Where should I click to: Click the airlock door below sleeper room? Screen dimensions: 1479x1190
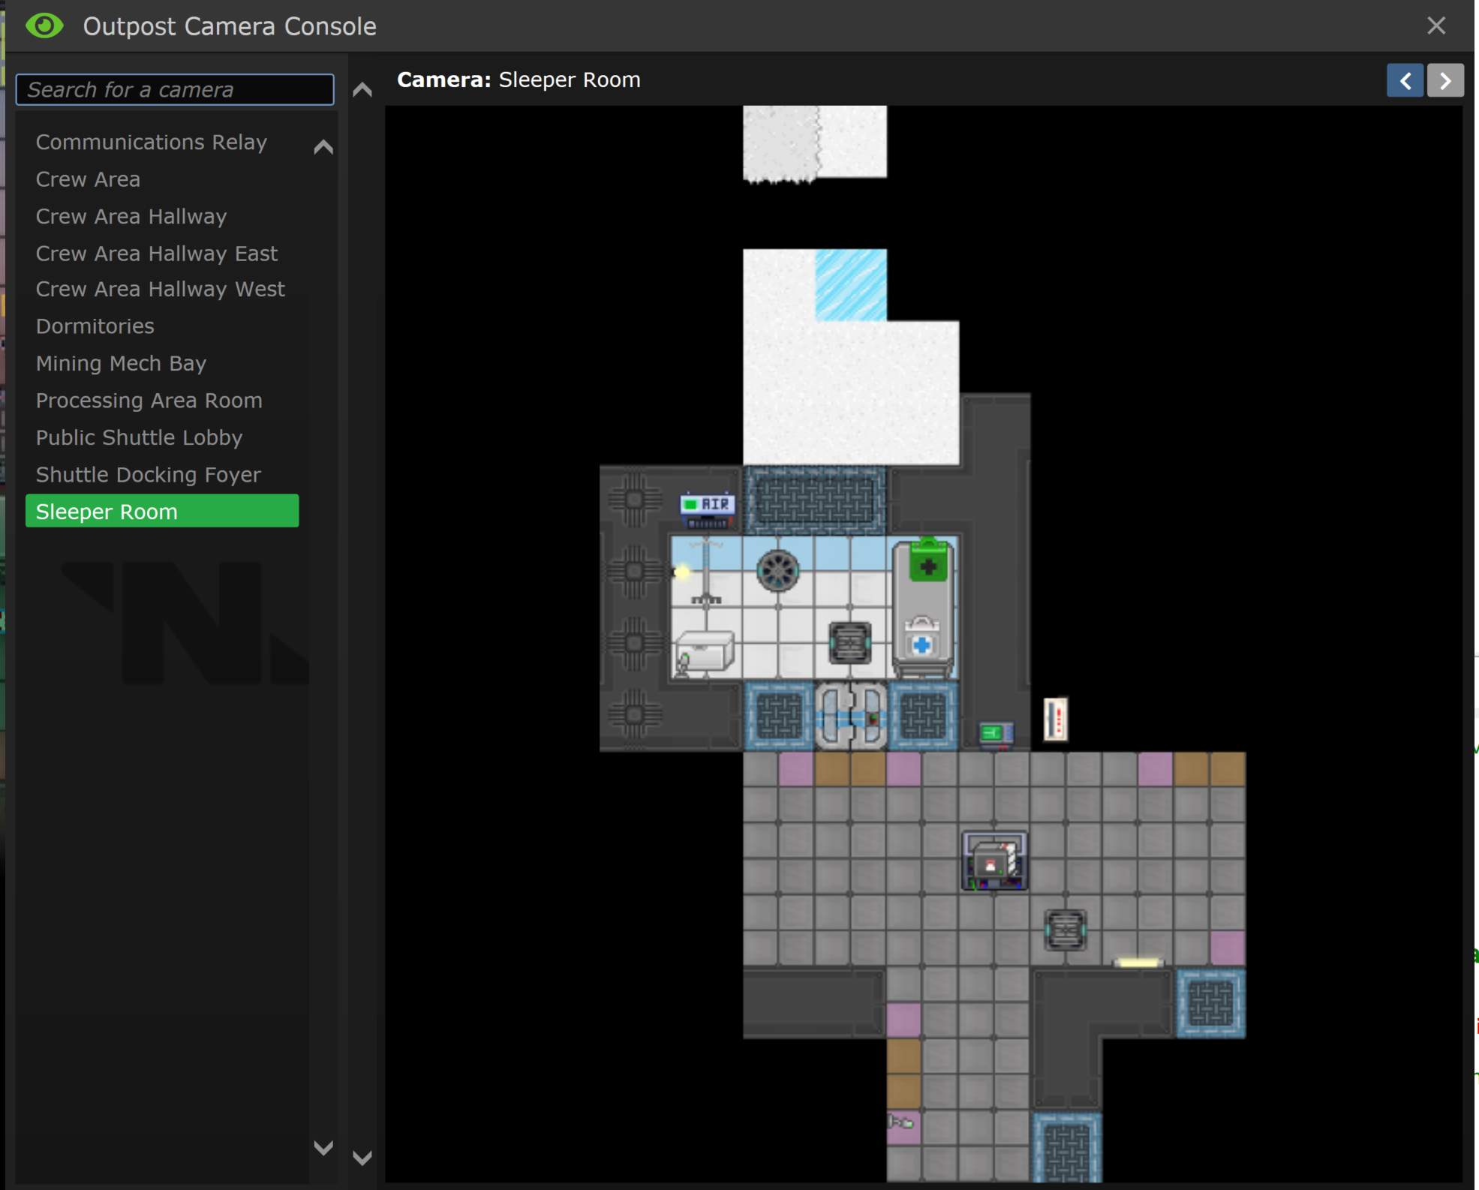click(x=850, y=717)
